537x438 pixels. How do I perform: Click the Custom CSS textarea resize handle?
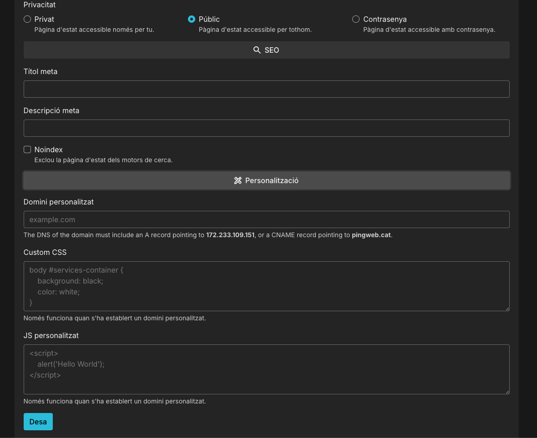507,308
